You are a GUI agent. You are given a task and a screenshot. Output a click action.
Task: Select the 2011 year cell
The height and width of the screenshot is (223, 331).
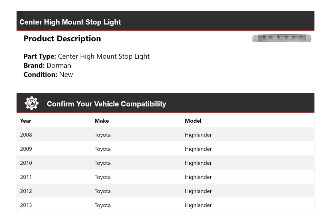coord(26,177)
